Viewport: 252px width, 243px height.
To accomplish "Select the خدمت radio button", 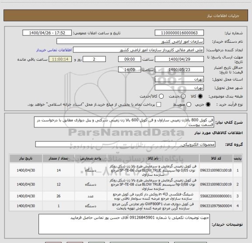I will click(183, 96).
